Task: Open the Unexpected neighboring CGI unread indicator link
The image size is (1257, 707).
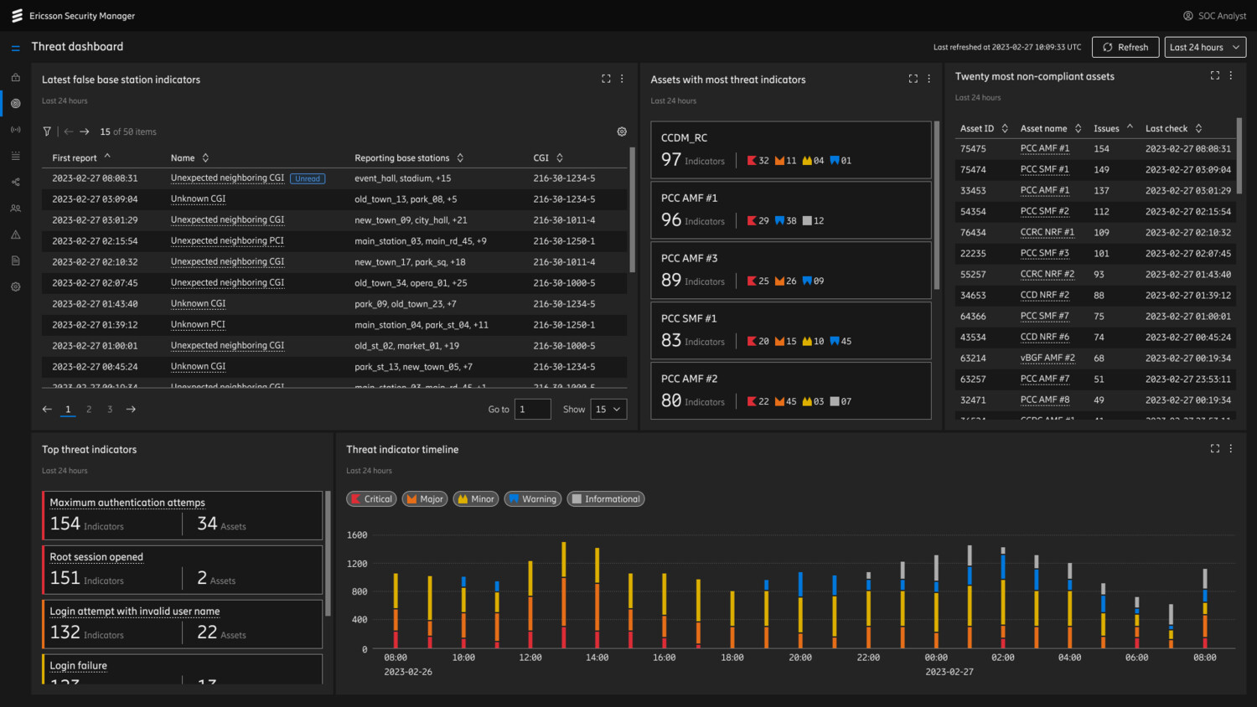Action: [x=227, y=178]
